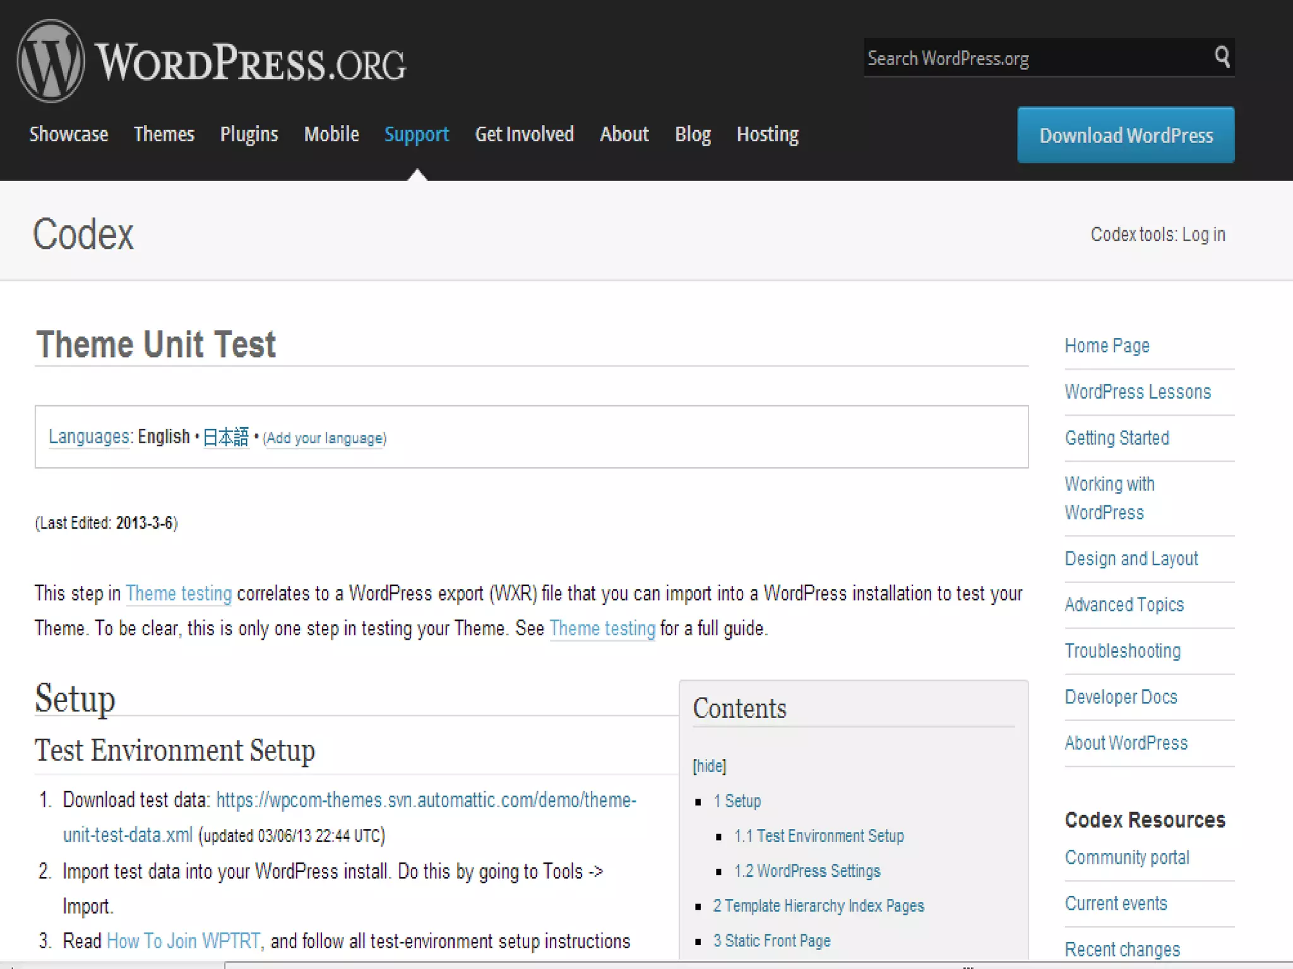Open the first Theme testing link
Viewport: 1293px width, 969px height.
pyautogui.click(x=179, y=594)
